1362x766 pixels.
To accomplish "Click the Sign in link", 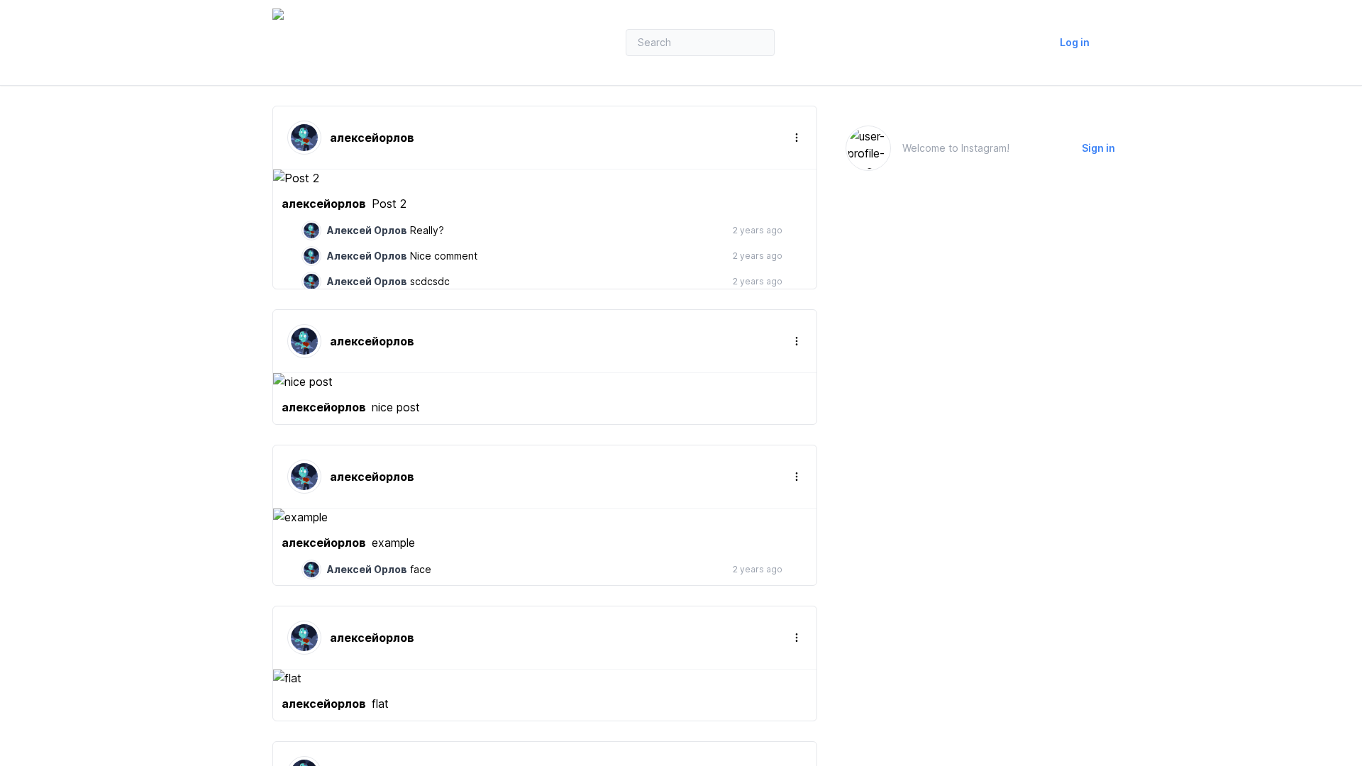I will point(1098,148).
